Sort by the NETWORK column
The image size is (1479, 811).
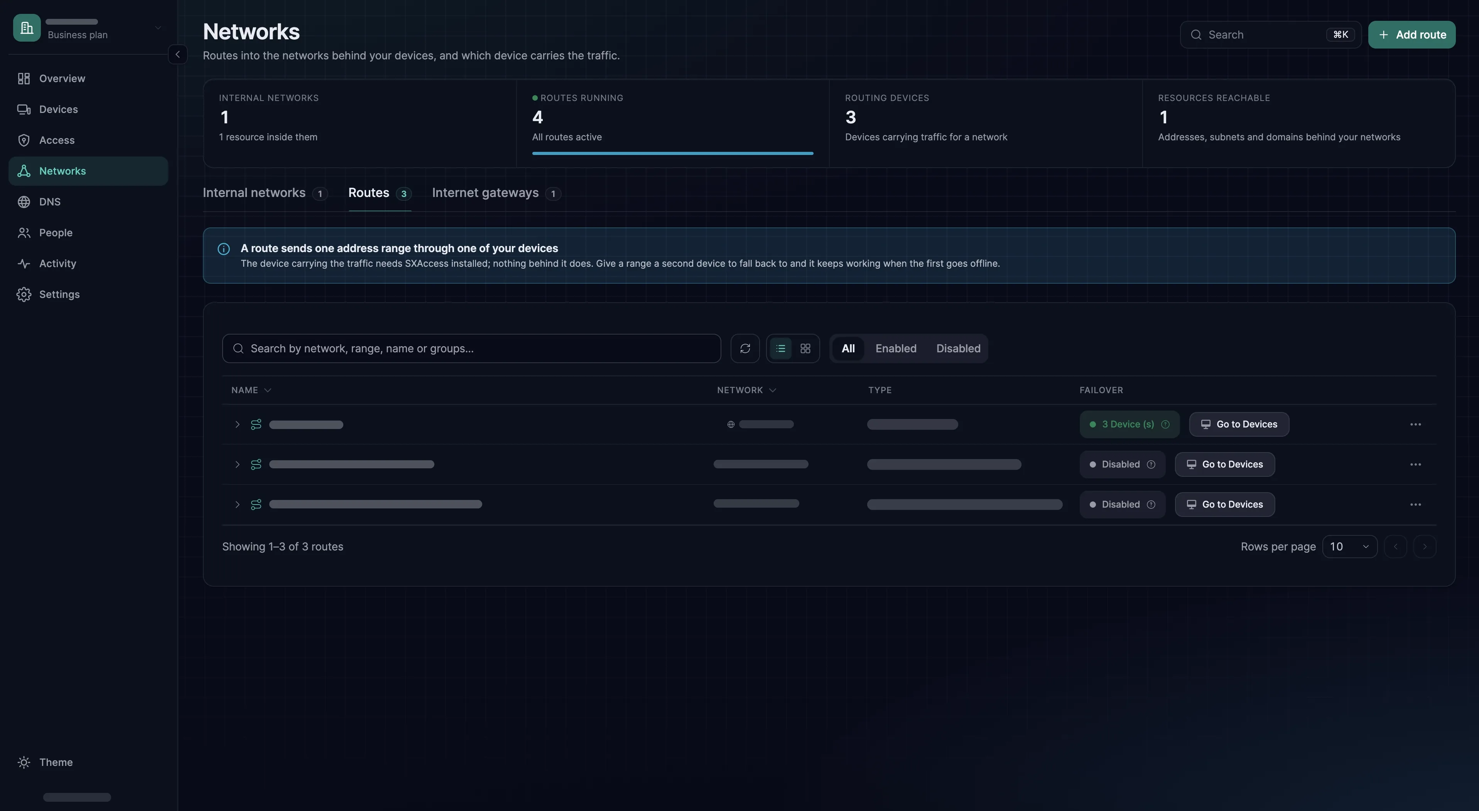click(x=746, y=390)
